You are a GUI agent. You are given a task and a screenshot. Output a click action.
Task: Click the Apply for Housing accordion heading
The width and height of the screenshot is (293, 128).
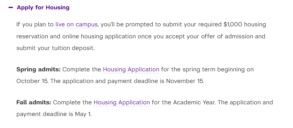[x=43, y=7]
